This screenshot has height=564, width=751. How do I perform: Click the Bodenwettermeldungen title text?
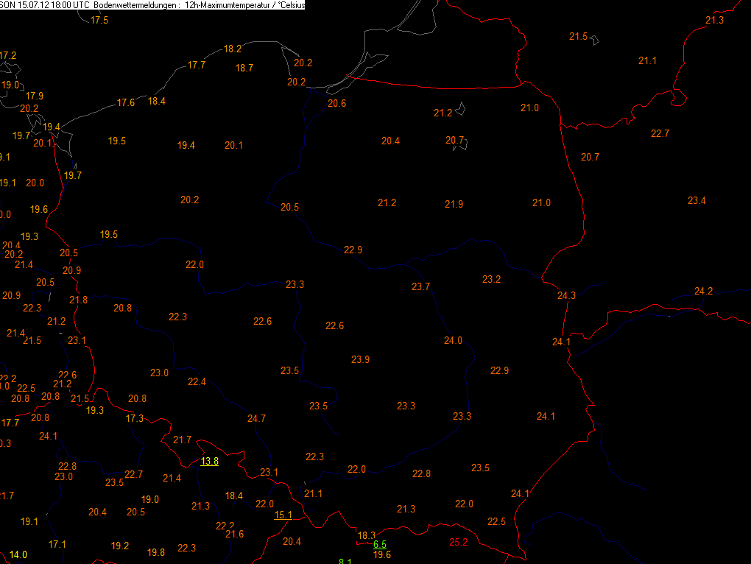tap(137, 5)
